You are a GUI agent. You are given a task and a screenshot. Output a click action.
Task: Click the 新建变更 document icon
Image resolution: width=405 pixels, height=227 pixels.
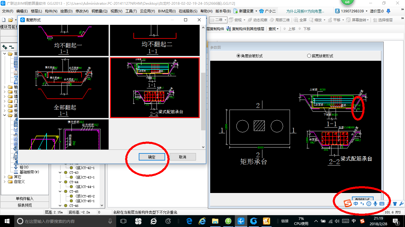236,11
